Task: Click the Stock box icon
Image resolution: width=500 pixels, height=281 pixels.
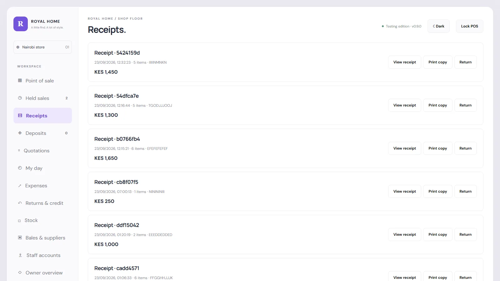Action: [x=19, y=220]
